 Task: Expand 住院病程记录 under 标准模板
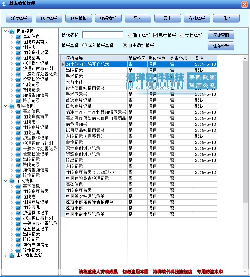coord(12,53)
